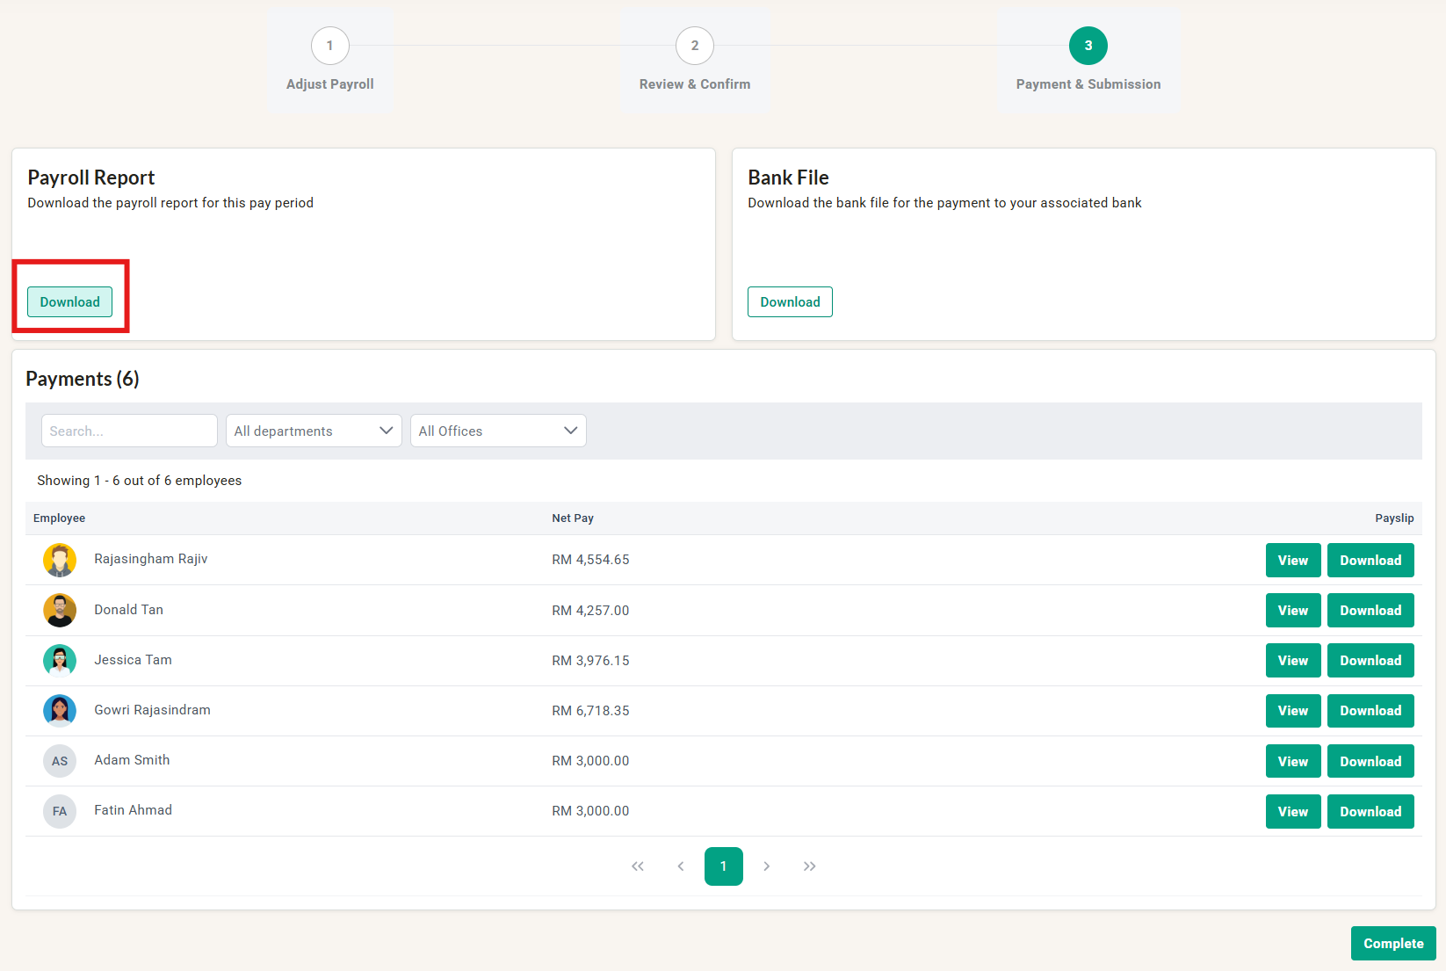Download payslip for Jessica Tam
The width and height of the screenshot is (1446, 971).
[x=1370, y=660]
